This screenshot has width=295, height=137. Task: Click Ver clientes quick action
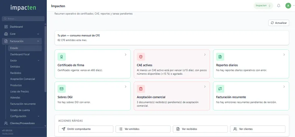(x=257, y=129)
